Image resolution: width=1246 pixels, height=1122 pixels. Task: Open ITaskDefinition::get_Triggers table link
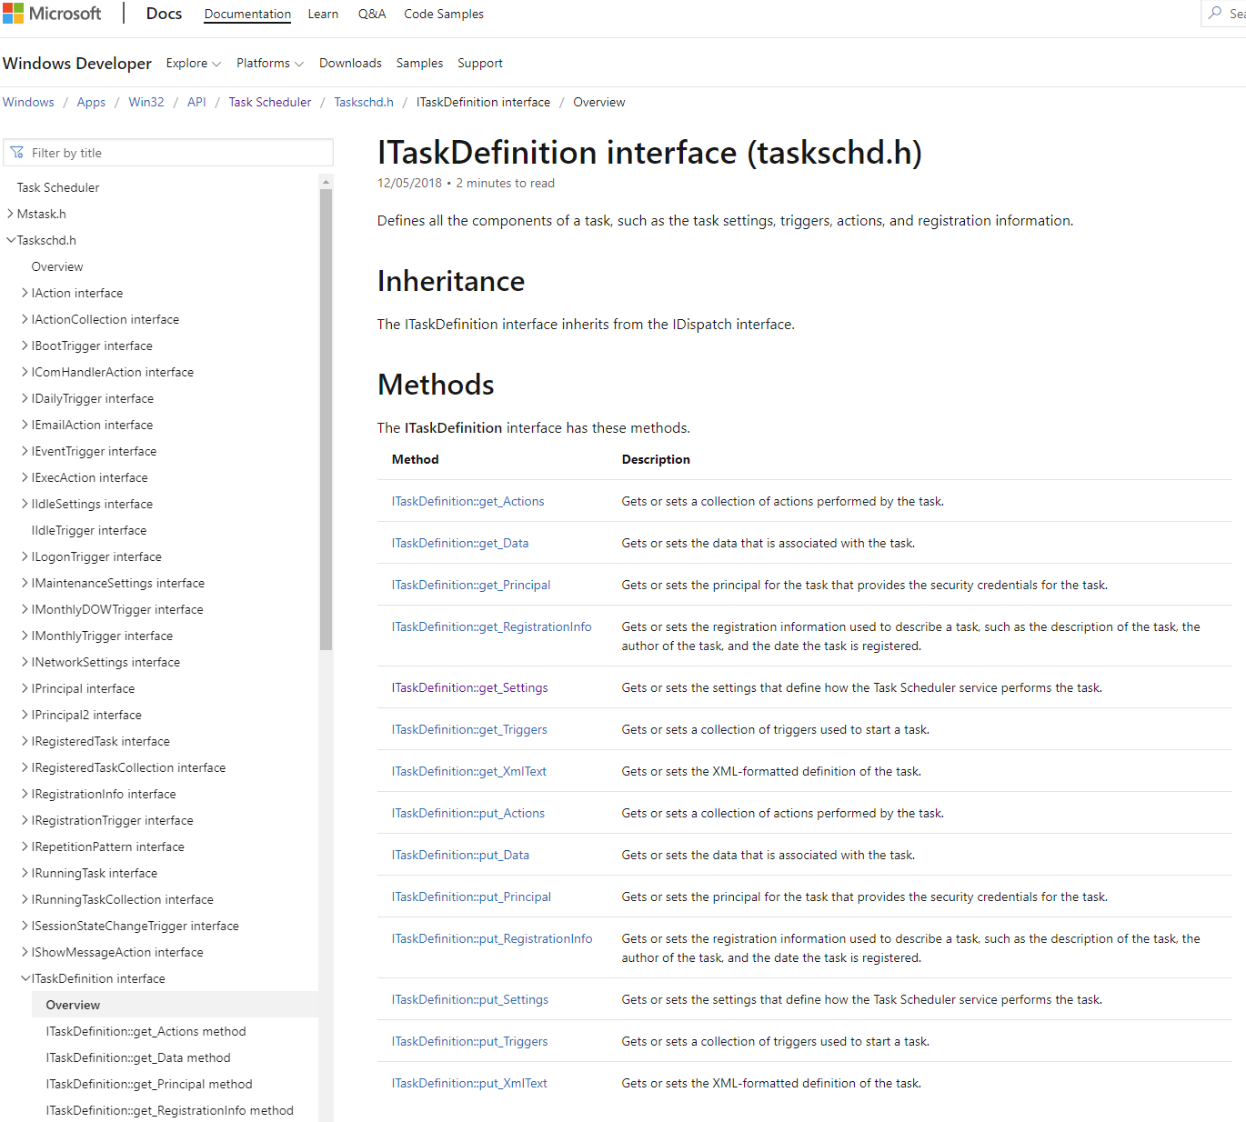[469, 729]
